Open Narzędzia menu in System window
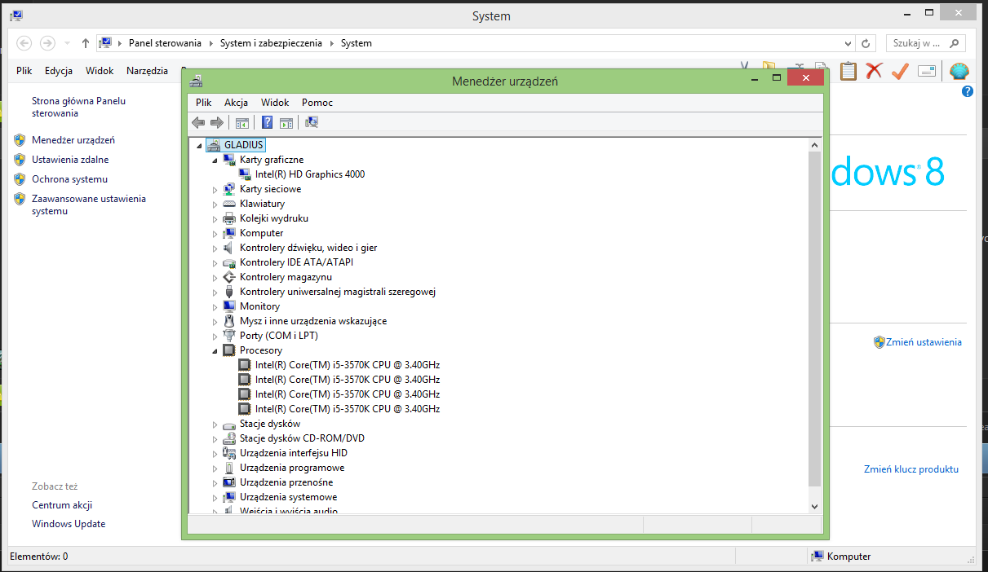The image size is (988, 572). click(x=147, y=71)
